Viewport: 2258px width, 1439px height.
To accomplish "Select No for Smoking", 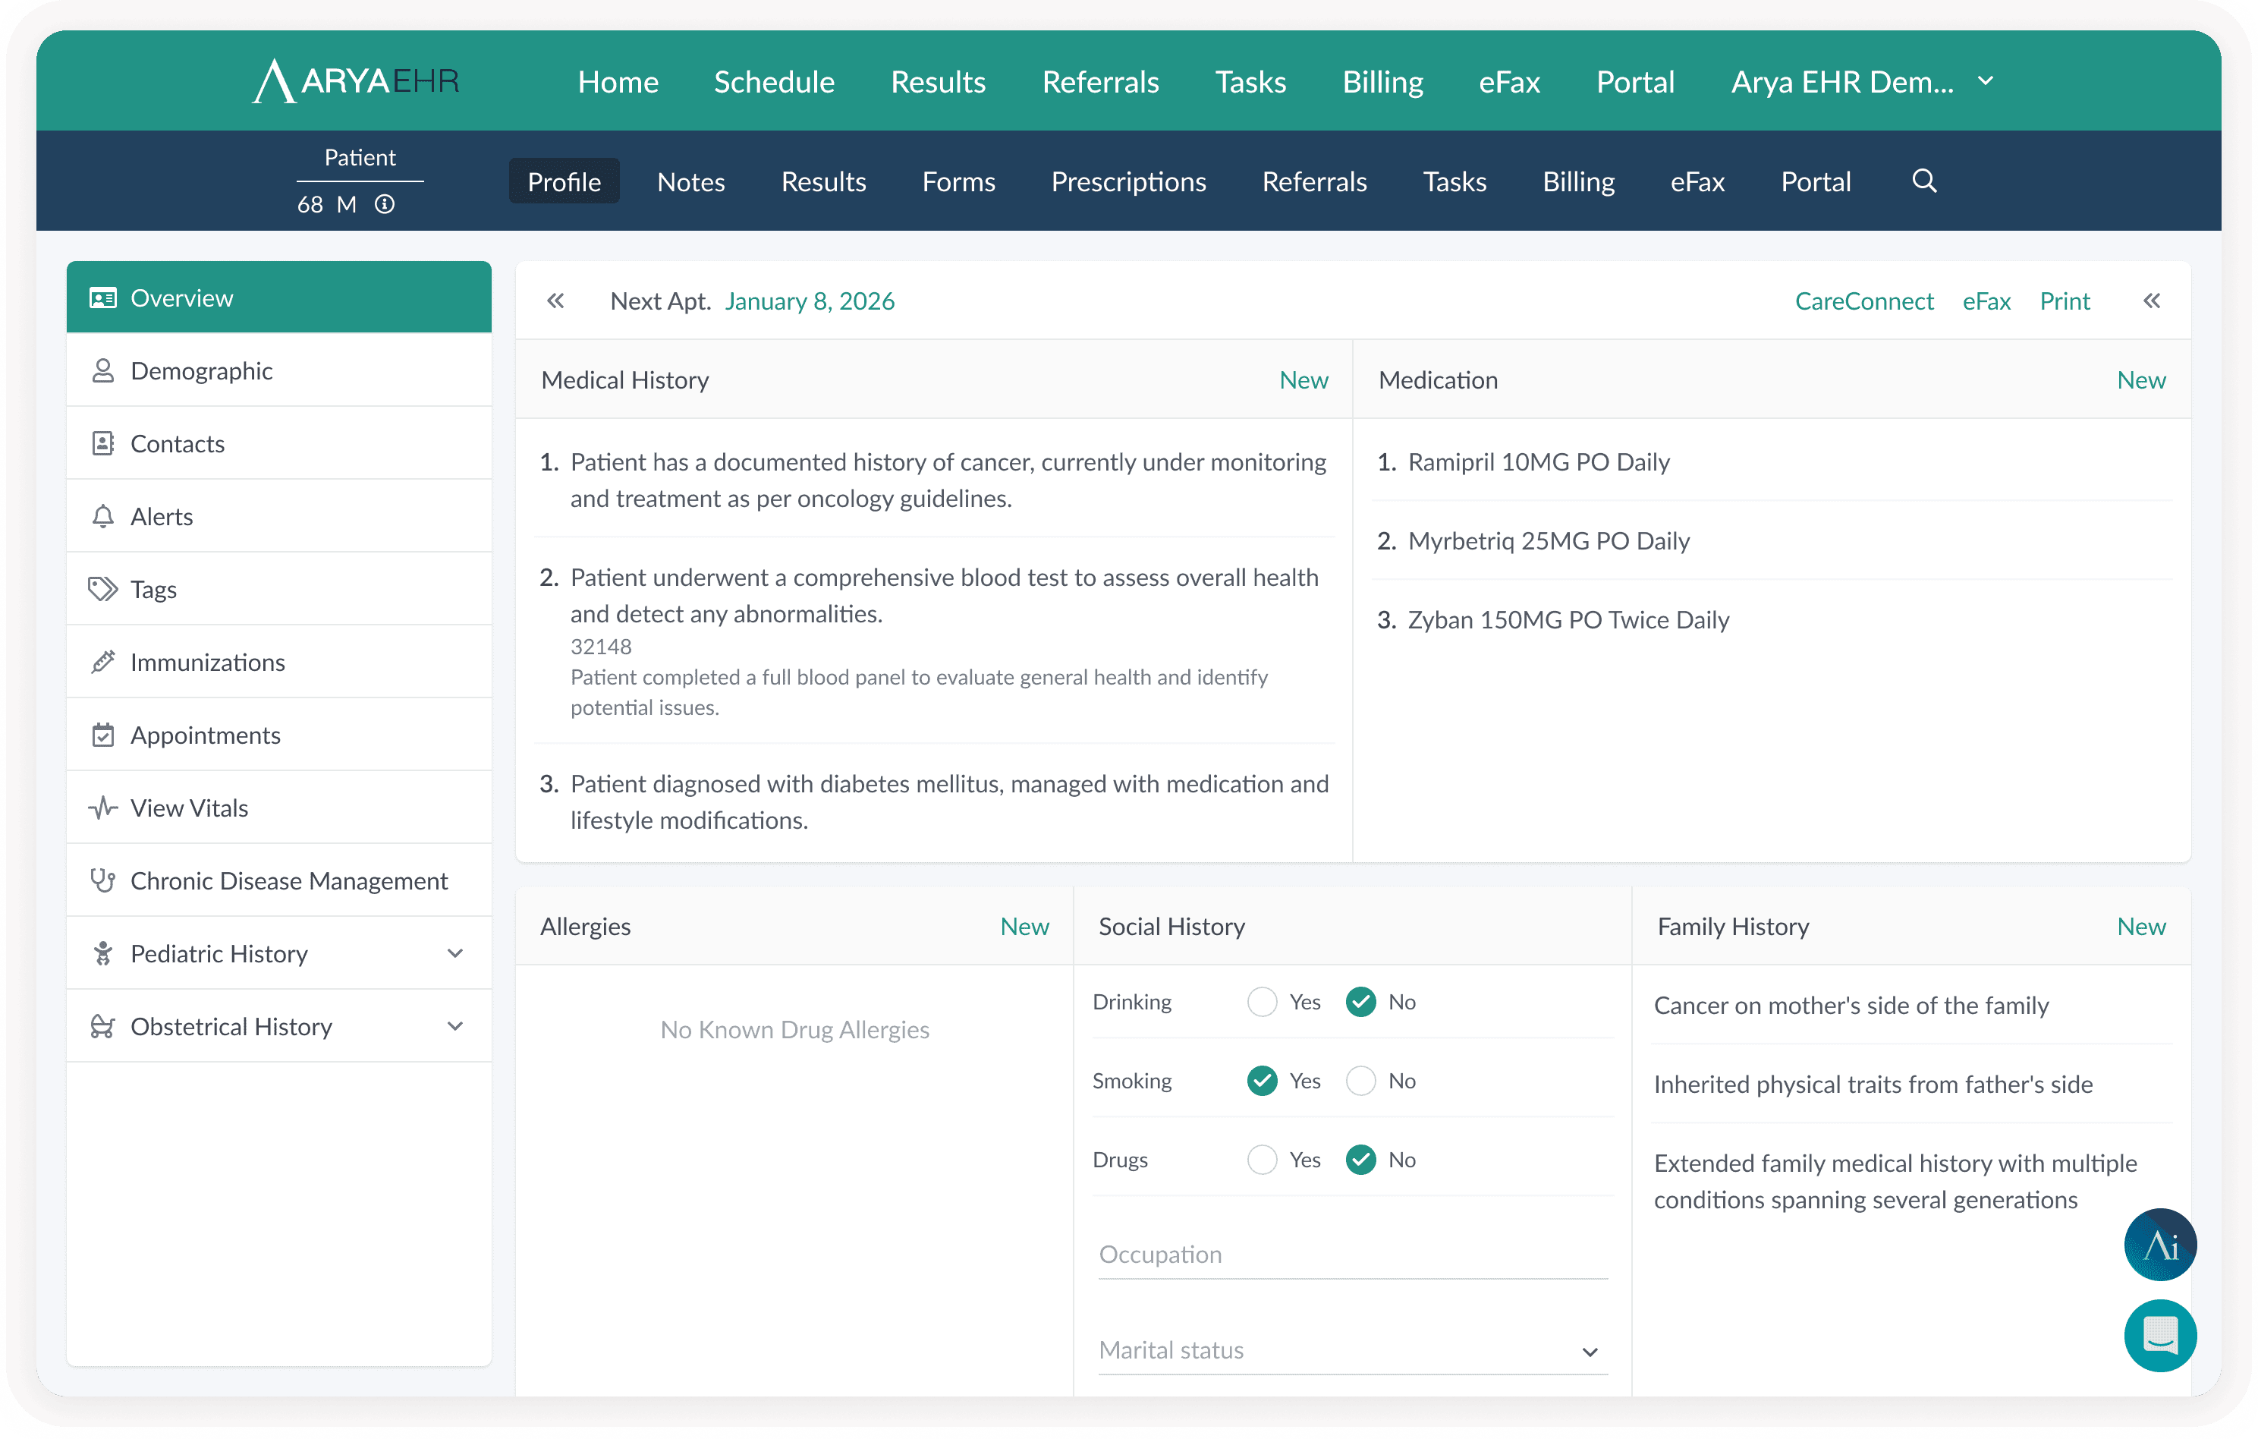I will pyautogui.click(x=1360, y=1081).
